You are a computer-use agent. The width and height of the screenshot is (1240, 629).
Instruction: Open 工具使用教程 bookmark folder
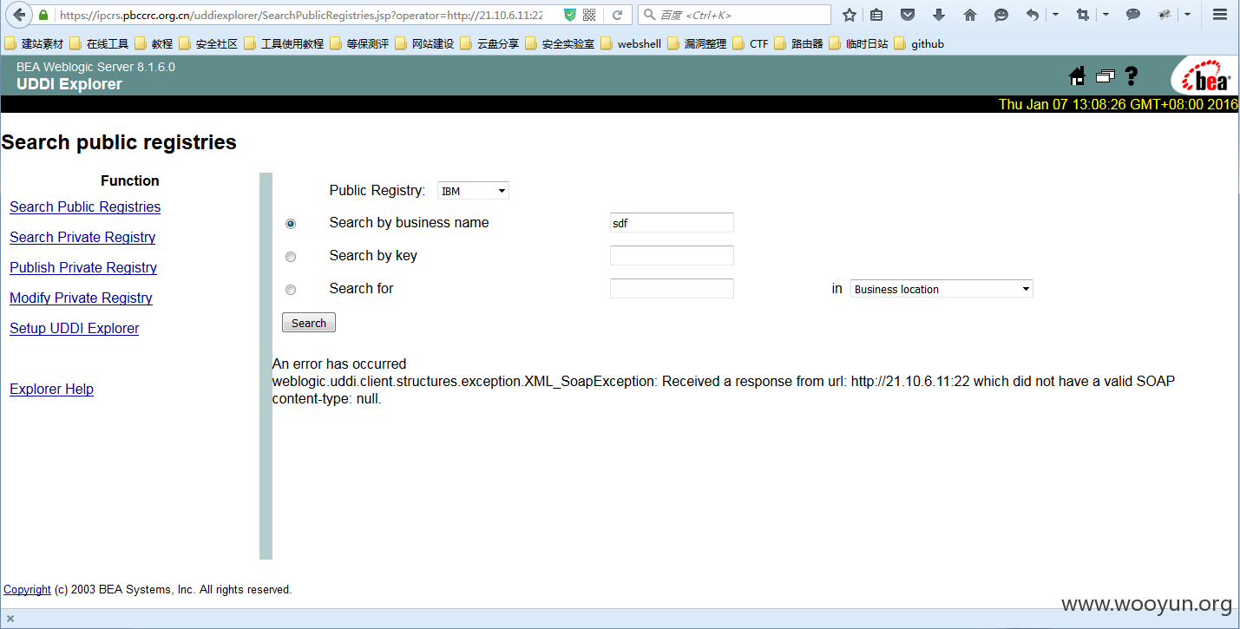[284, 43]
